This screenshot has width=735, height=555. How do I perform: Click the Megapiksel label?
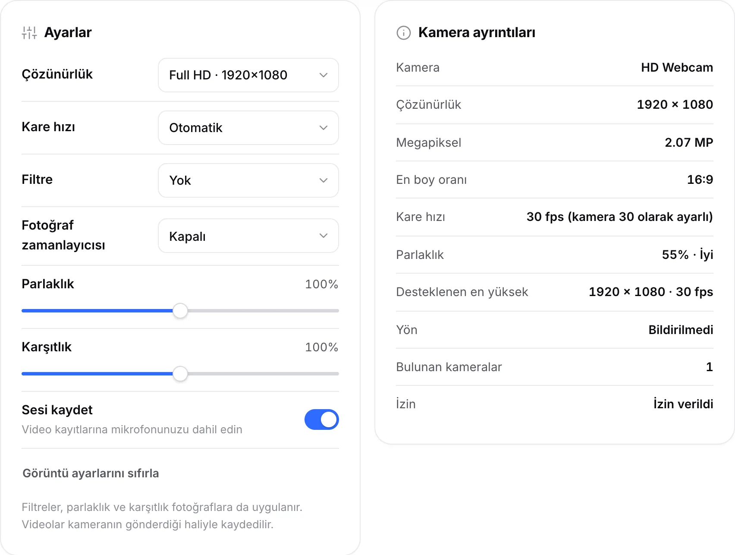pos(428,142)
